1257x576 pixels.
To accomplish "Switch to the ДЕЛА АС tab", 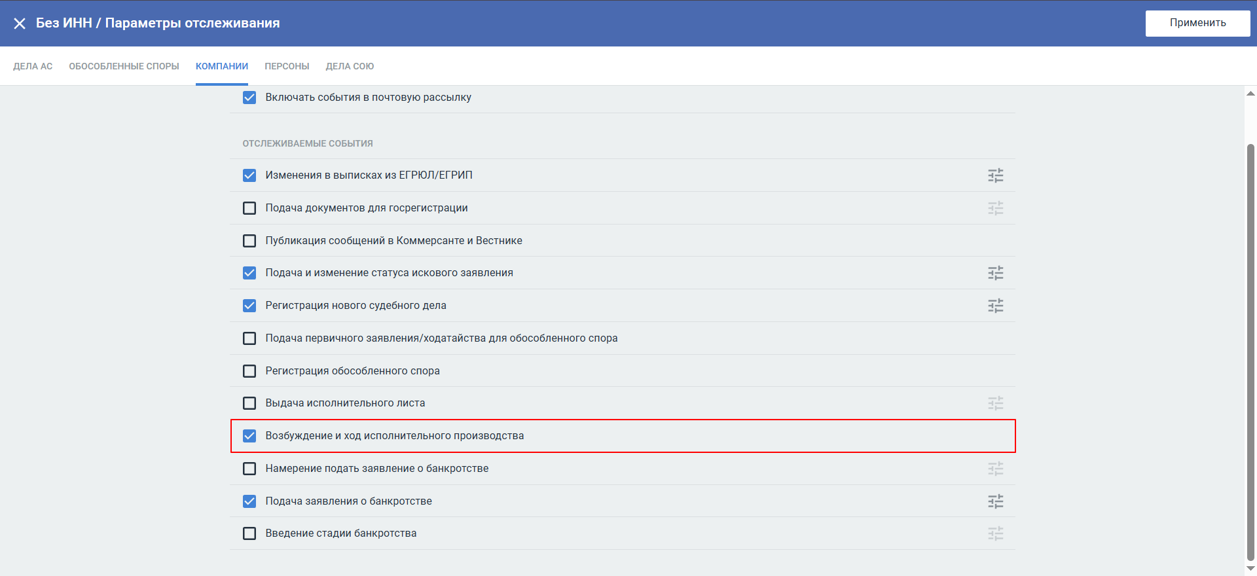I will [33, 66].
